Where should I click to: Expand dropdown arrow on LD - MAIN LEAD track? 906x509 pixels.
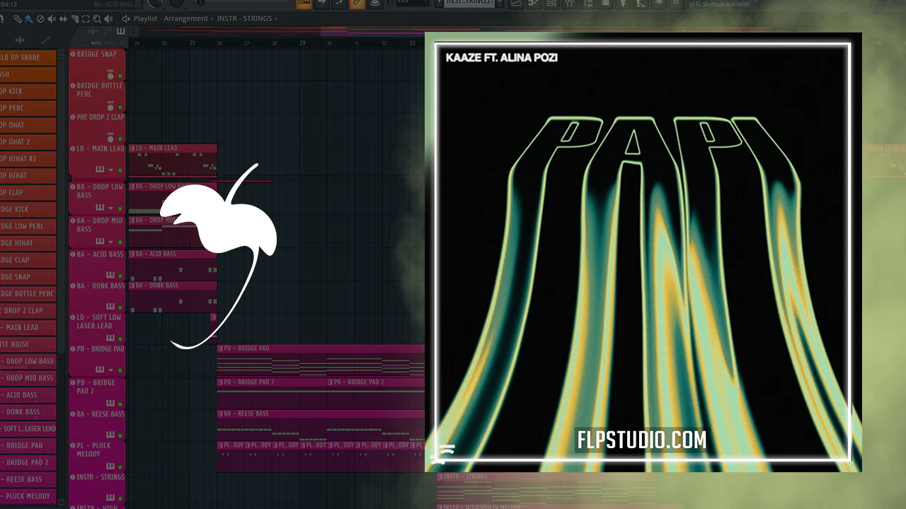[110, 170]
